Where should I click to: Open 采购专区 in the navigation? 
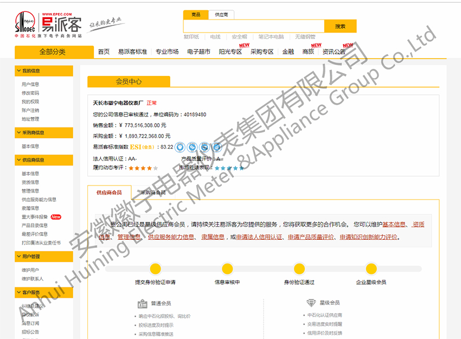(x=262, y=52)
